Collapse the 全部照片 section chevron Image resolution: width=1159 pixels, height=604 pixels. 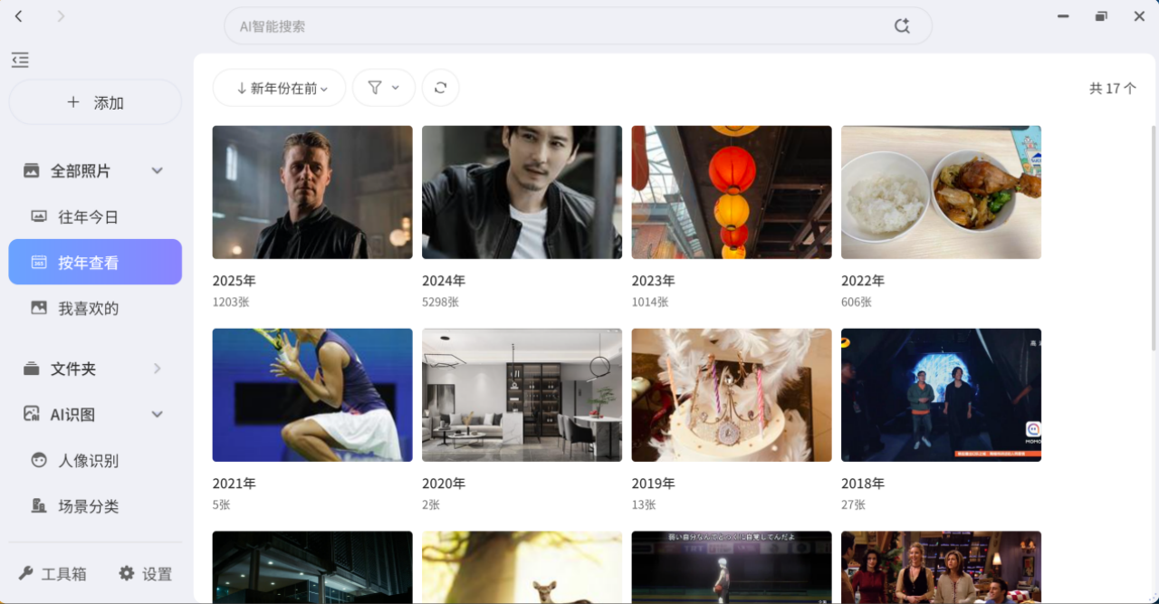(x=157, y=171)
